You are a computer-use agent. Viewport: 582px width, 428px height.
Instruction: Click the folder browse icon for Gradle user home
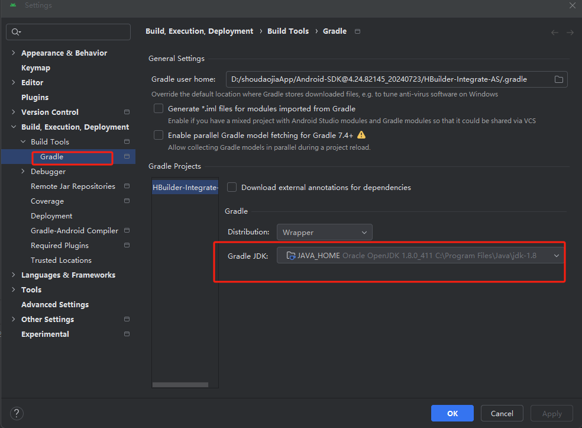coord(558,79)
